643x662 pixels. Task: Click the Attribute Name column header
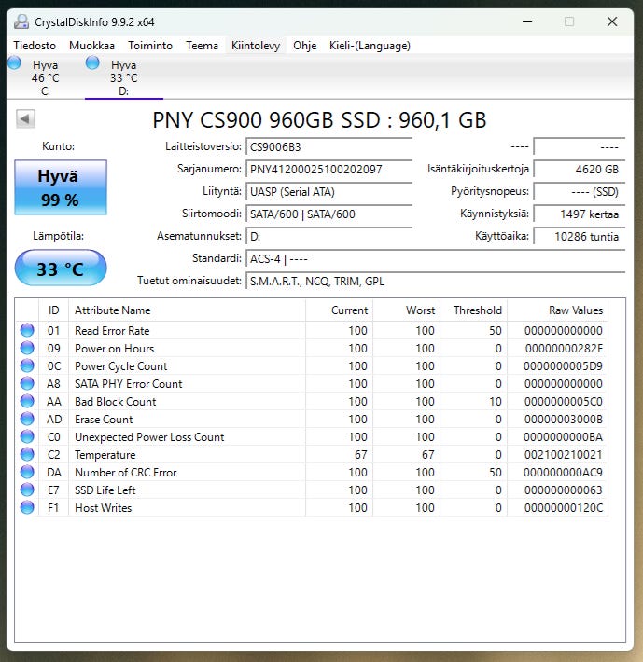187,310
